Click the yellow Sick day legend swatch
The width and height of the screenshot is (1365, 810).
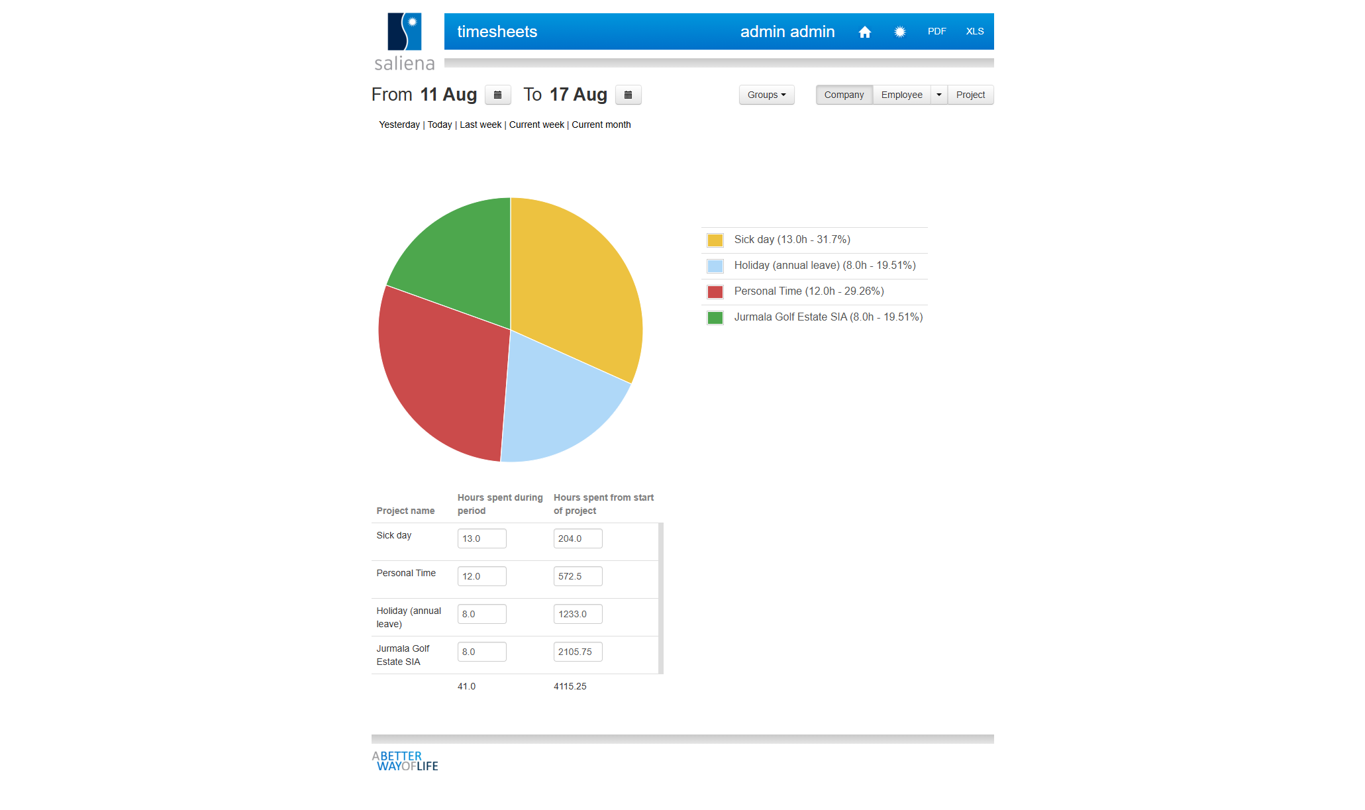pos(715,240)
